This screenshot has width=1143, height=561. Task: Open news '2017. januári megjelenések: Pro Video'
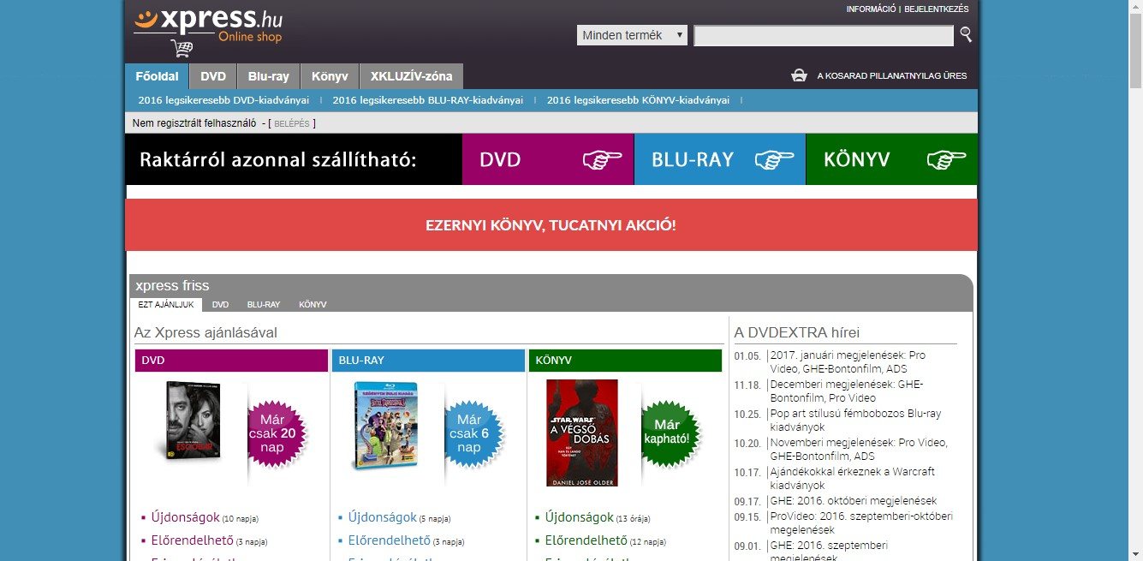(x=848, y=361)
